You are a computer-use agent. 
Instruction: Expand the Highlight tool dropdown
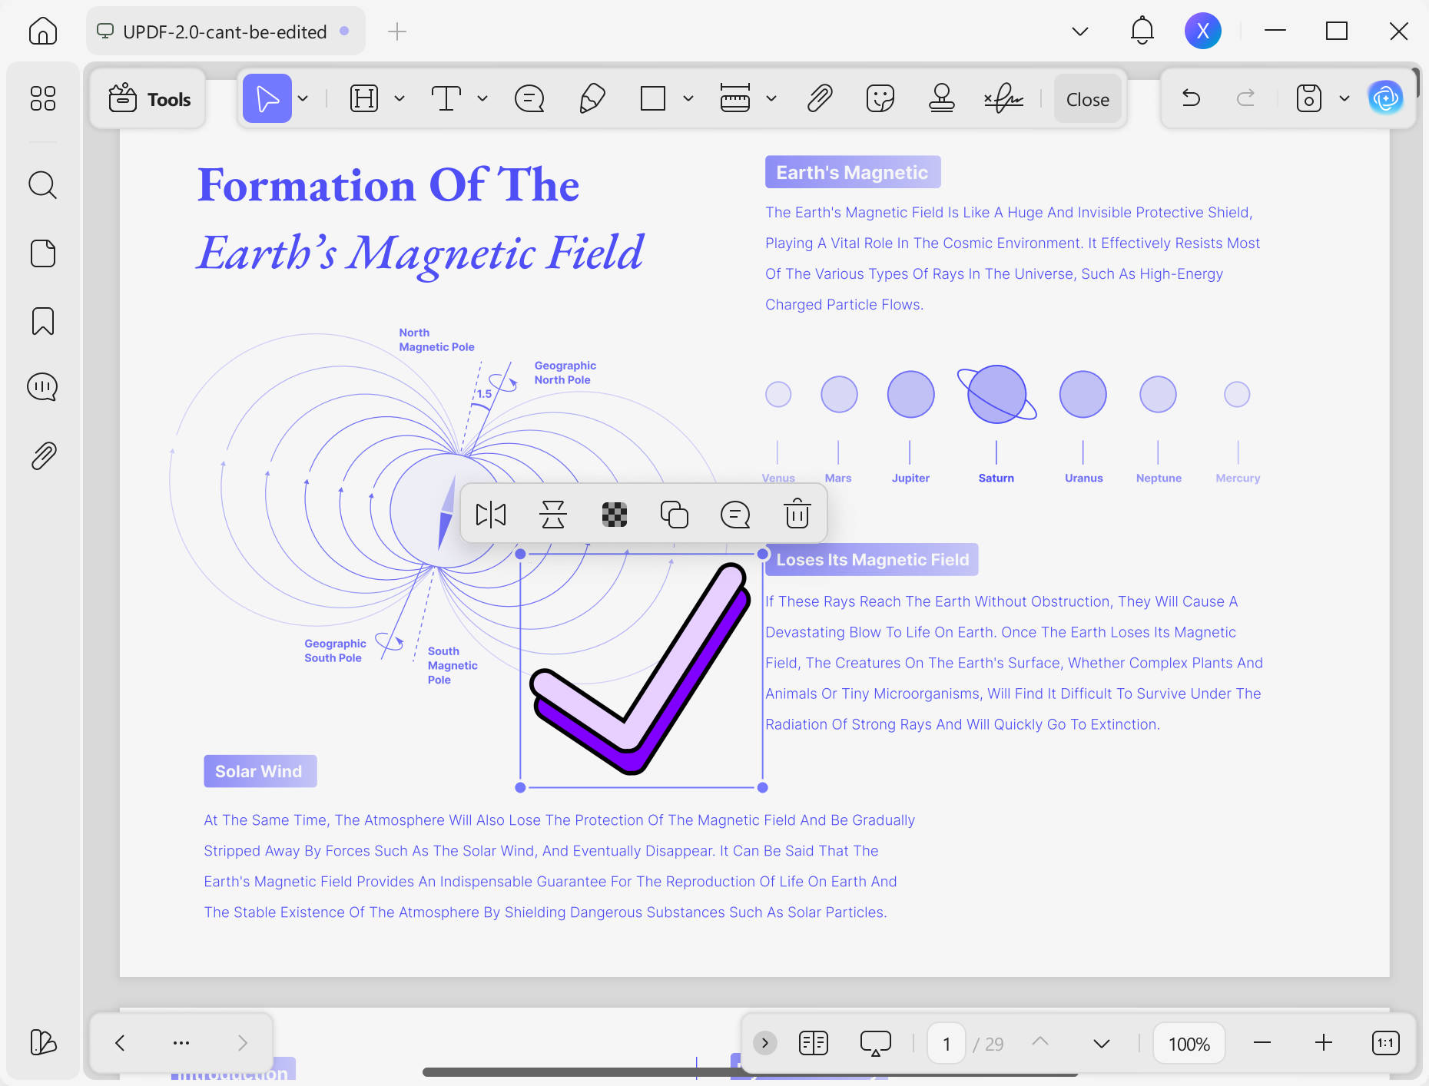coord(400,98)
